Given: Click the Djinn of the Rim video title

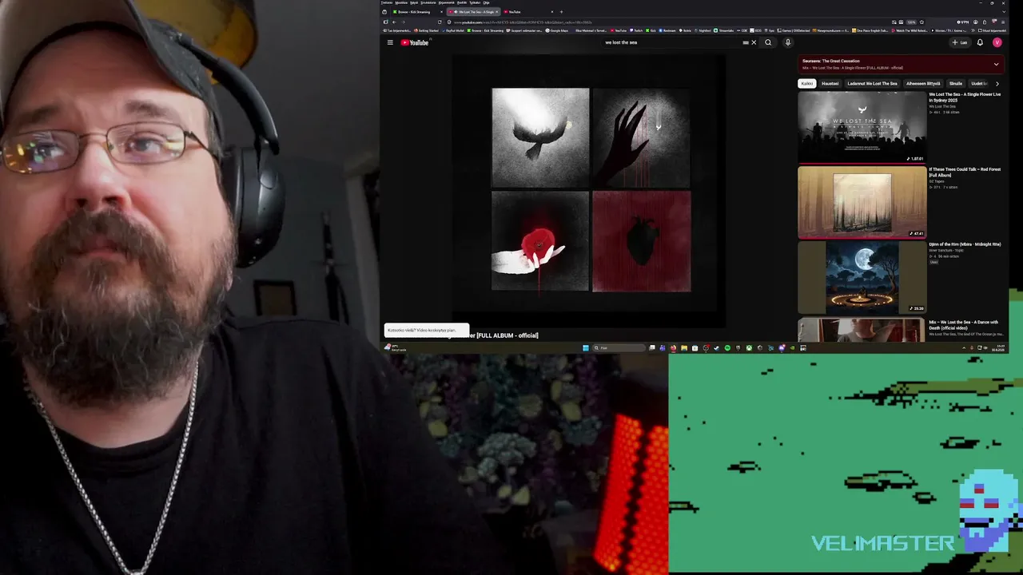Looking at the screenshot, I should tap(965, 244).
